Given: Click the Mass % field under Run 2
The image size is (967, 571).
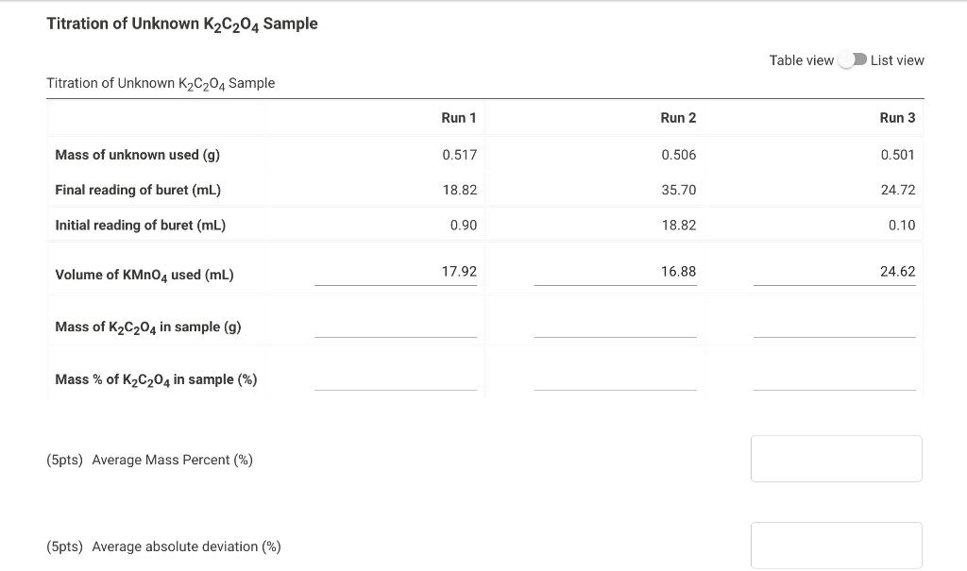Looking at the screenshot, I should 616,381.
